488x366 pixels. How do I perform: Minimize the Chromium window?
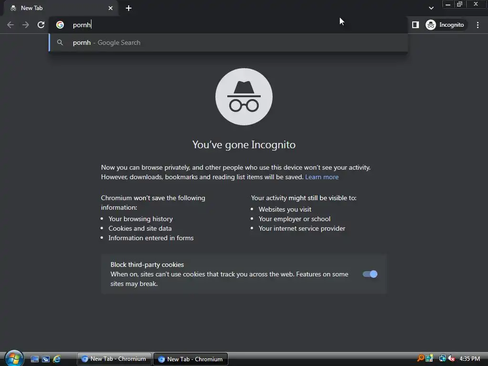pos(448,4)
